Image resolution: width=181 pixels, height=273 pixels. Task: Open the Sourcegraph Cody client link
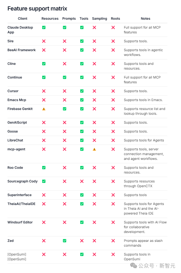coord(23,181)
